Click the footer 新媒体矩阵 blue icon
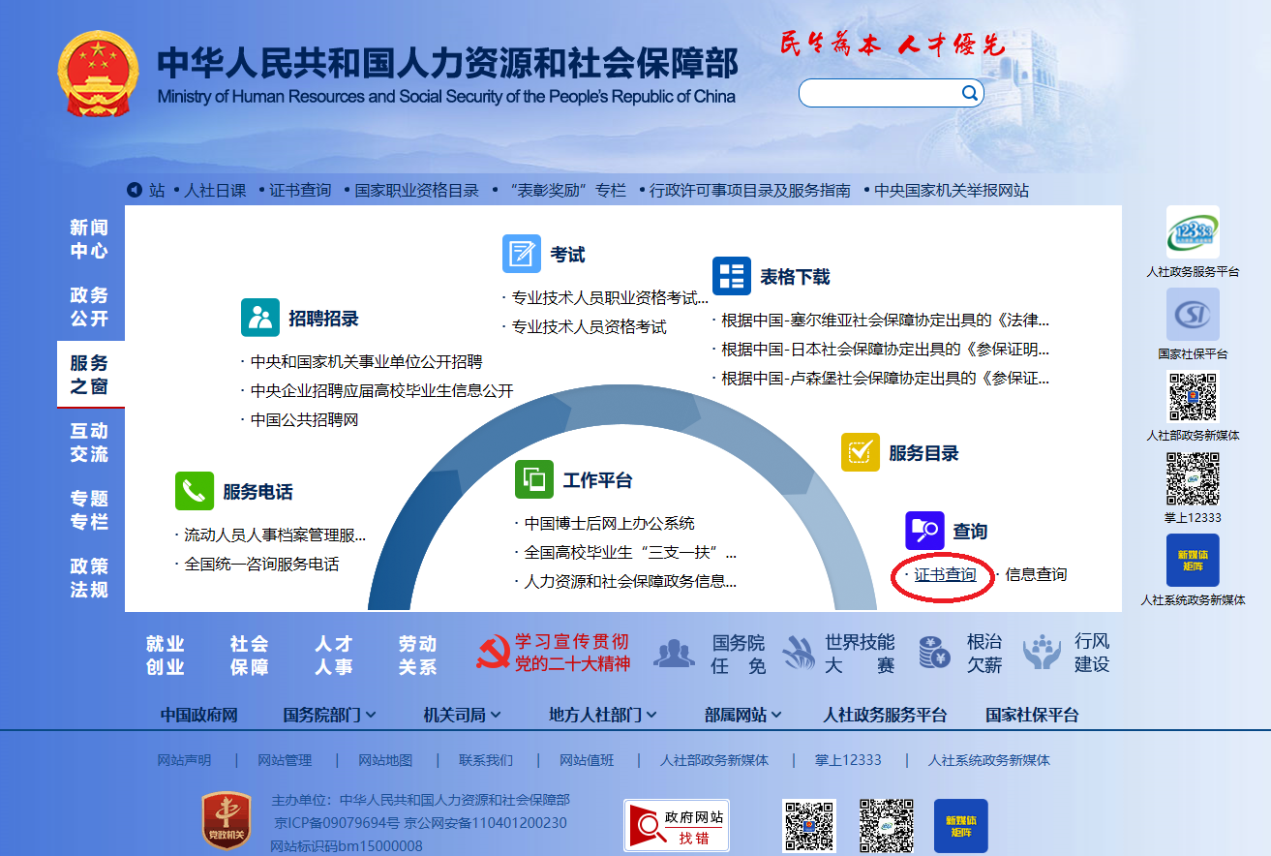 [x=960, y=826]
